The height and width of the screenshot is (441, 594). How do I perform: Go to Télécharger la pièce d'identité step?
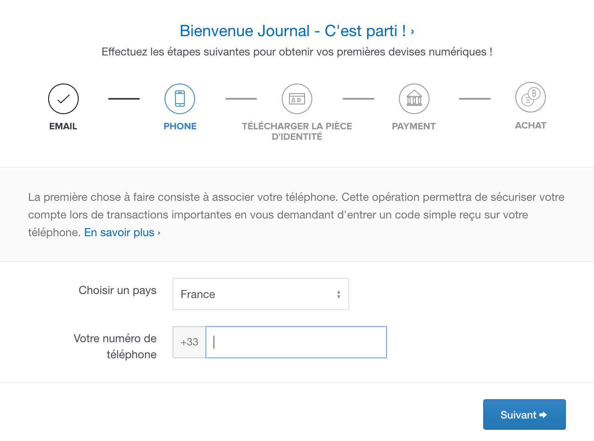point(297,131)
